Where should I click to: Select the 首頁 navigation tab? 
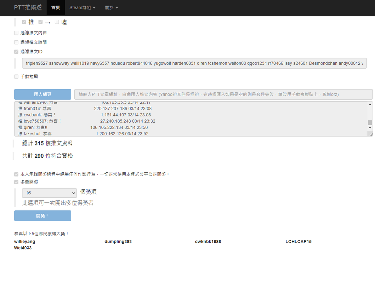point(56,8)
